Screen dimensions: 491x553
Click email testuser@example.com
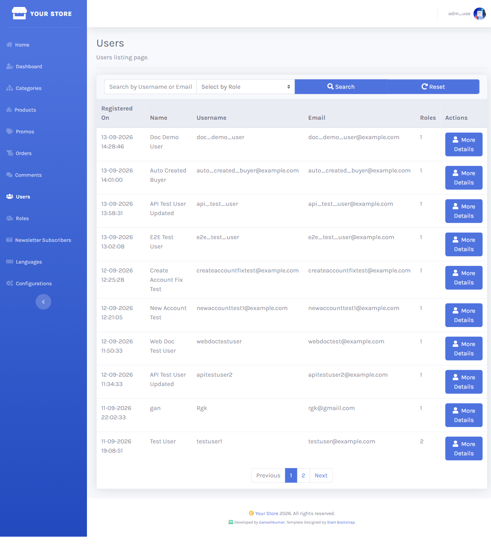[x=342, y=441]
